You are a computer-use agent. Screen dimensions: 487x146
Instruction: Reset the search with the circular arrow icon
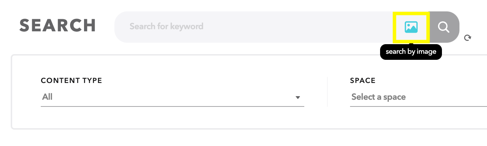pyautogui.click(x=467, y=37)
